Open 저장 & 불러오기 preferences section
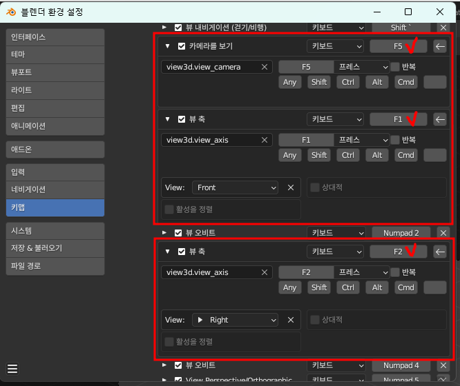Screen dimensions: 460x386 coord(55,248)
